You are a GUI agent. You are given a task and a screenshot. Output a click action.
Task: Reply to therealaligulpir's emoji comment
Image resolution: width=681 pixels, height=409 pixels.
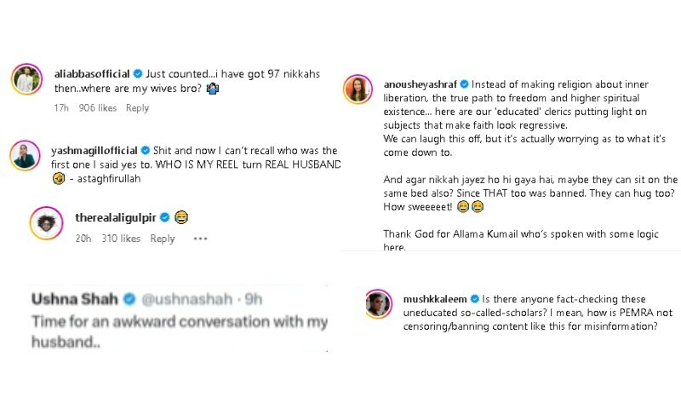tap(162, 239)
